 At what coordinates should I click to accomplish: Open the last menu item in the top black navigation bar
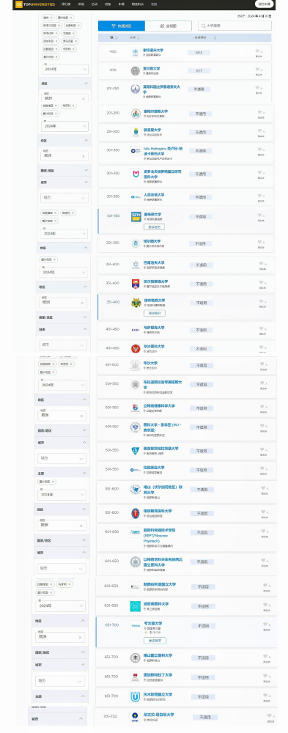pos(154,4)
